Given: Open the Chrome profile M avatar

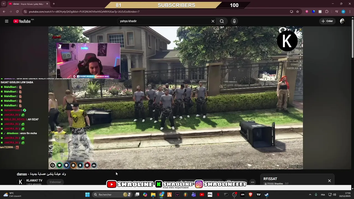Looking at the screenshot, I should coord(343,12).
